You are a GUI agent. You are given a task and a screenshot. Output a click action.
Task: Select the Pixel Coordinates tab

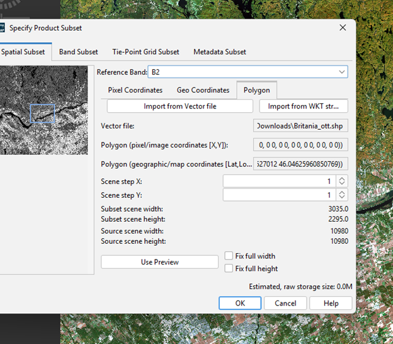[135, 90]
